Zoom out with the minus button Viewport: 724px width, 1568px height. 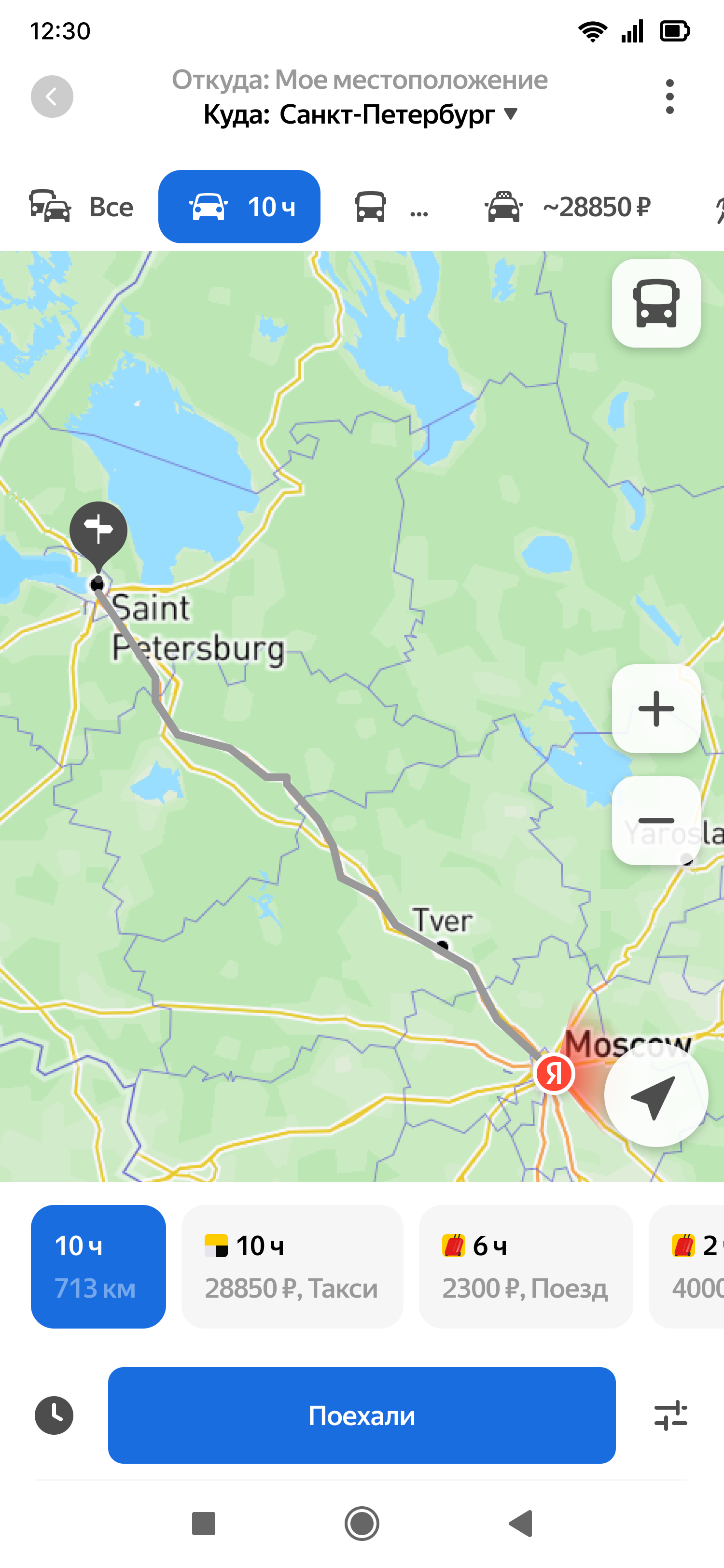pos(656,821)
